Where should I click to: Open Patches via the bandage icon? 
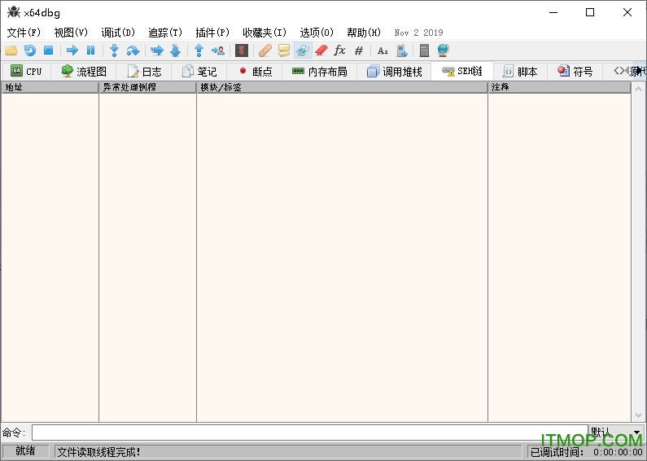coord(265,50)
